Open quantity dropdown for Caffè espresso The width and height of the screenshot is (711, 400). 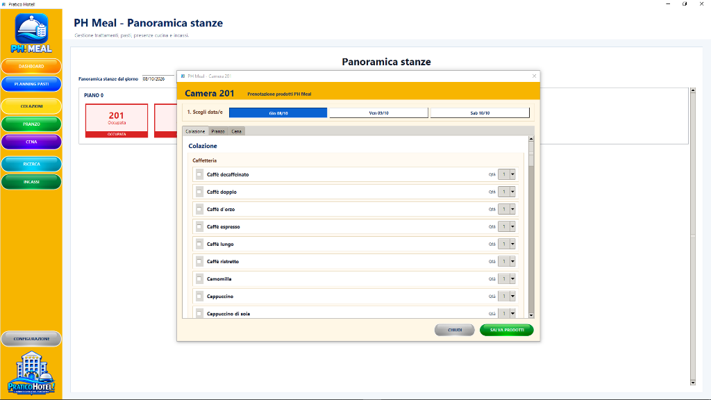click(x=512, y=227)
